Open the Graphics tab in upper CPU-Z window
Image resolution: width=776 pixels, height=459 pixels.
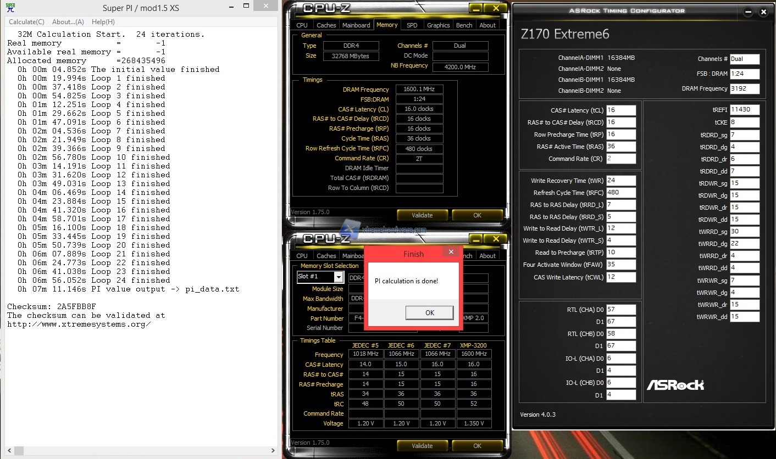pos(438,25)
